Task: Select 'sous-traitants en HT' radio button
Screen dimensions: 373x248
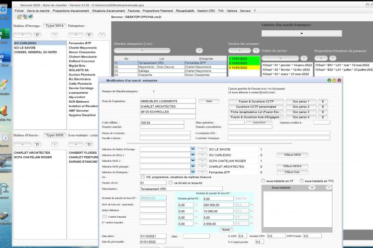Action: click(x=263, y=181)
